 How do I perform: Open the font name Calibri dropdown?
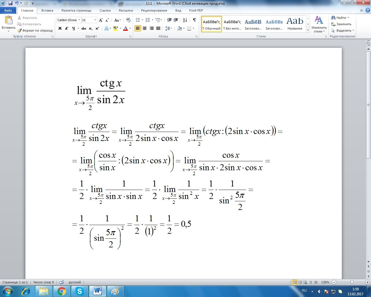click(x=79, y=20)
